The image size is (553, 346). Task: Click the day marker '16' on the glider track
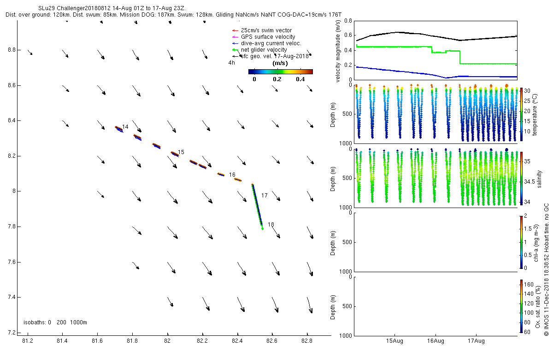coord(232,175)
